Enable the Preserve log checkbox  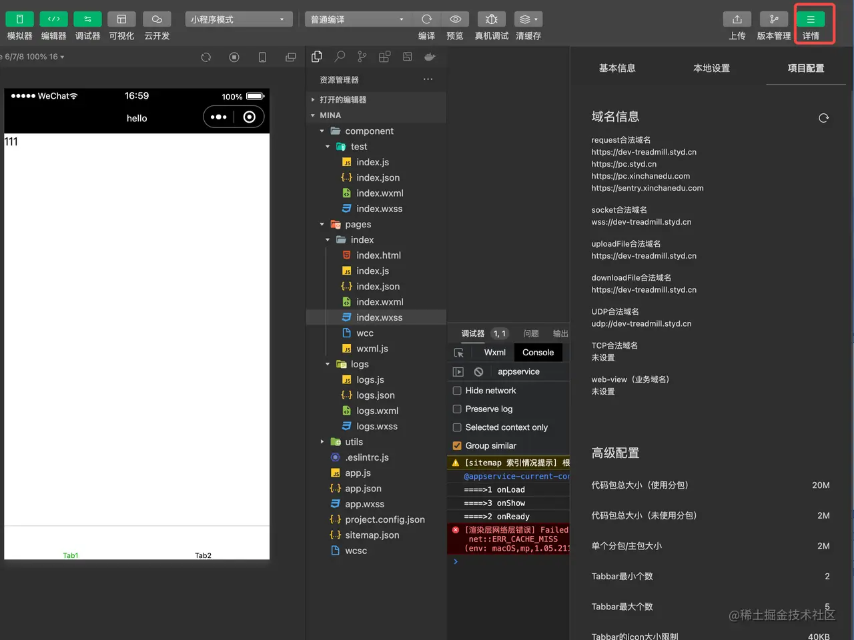pyautogui.click(x=457, y=409)
